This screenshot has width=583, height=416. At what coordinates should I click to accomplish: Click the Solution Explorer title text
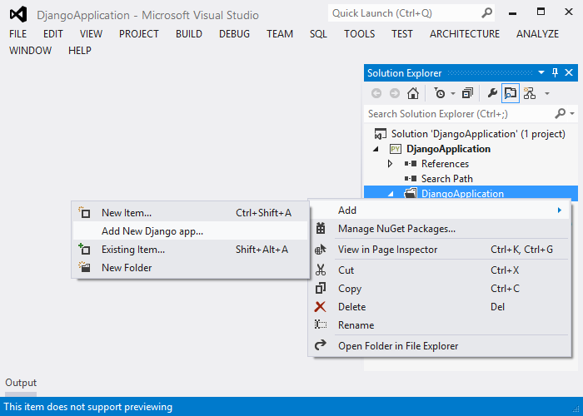404,73
